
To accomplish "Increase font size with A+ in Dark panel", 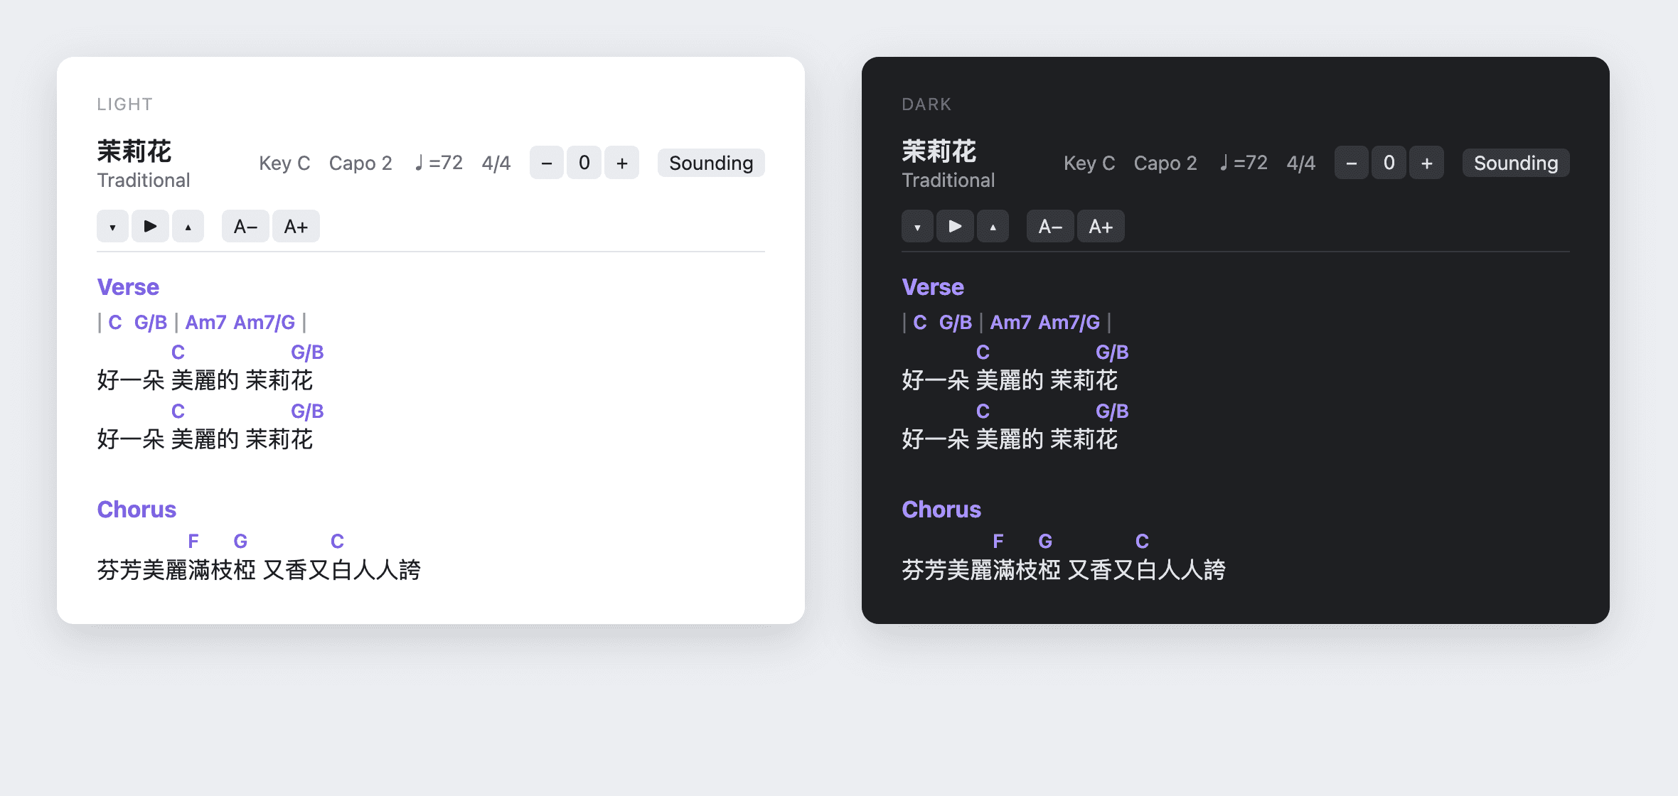I will [x=1101, y=226].
